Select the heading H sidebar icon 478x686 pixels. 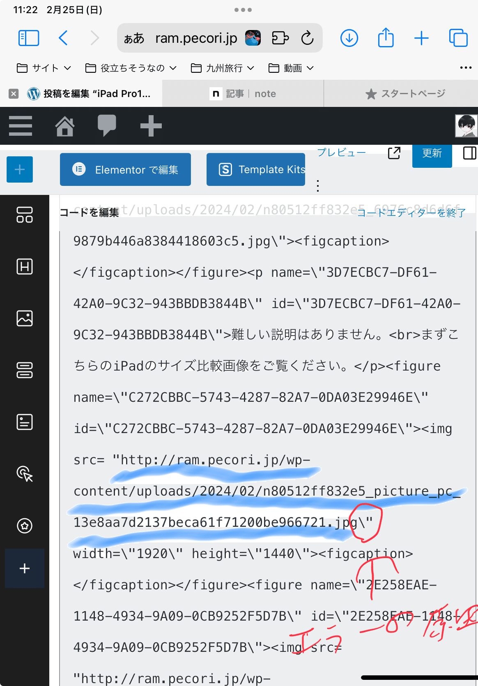pyautogui.click(x=25, y=267)
